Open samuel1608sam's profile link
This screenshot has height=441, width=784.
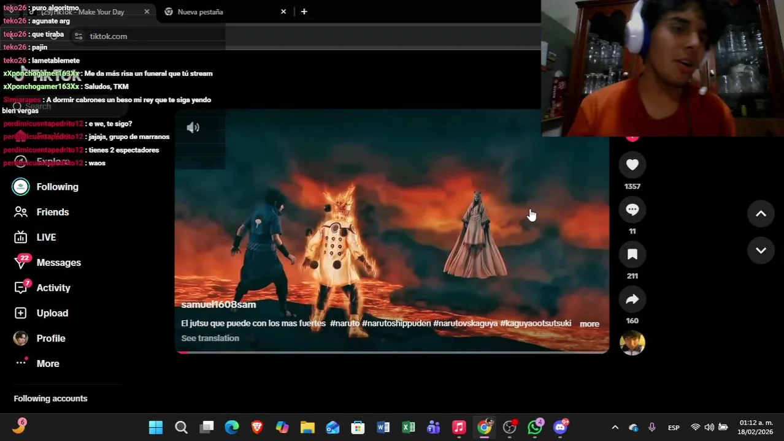pyautogui.click(x=218, y=304)
